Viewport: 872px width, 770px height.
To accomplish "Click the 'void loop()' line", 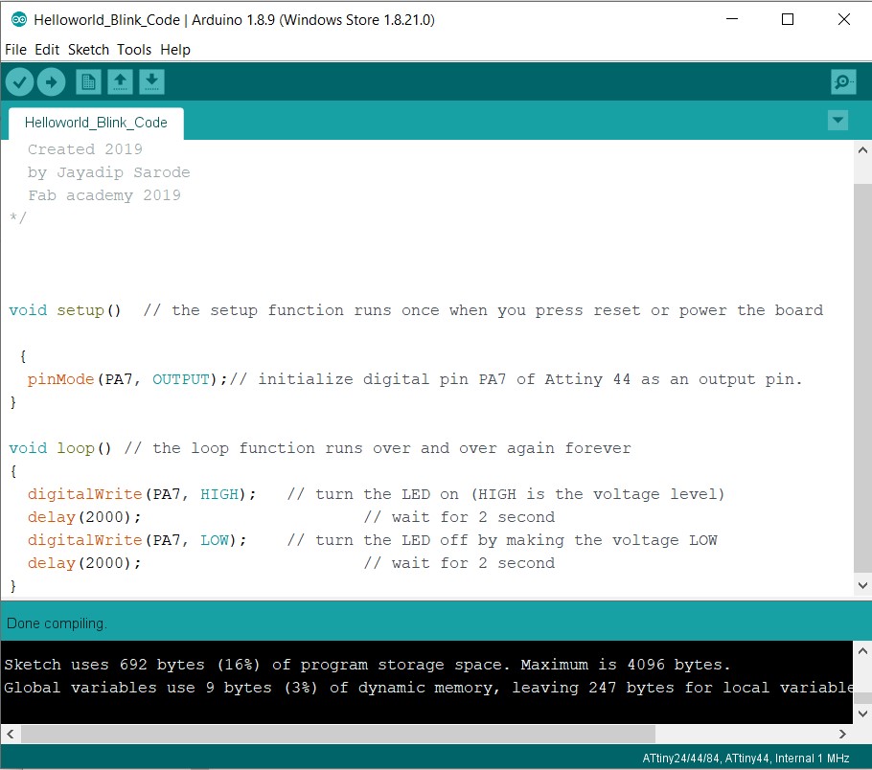I will (x=320, y=448).
